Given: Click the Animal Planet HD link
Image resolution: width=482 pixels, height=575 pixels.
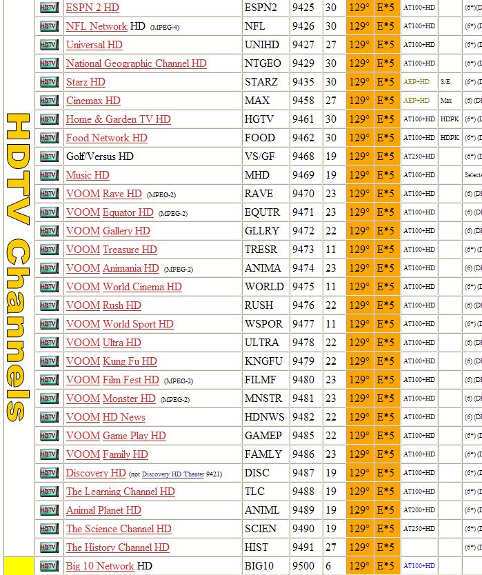Looking at the screenshot, I should pyautogui.click(x=103, y=510).
